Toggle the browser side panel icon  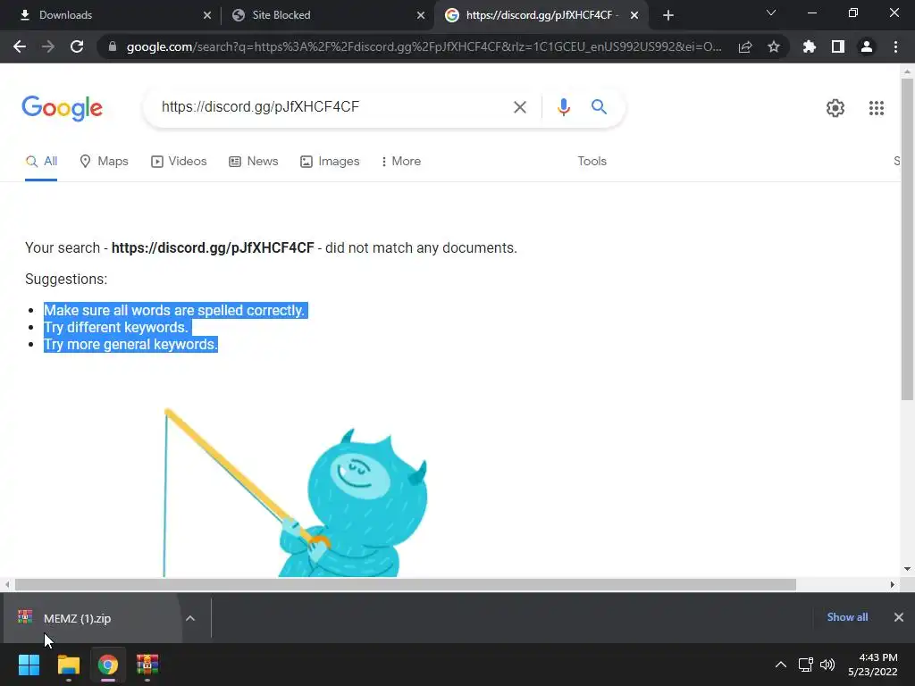click(837, 46)
